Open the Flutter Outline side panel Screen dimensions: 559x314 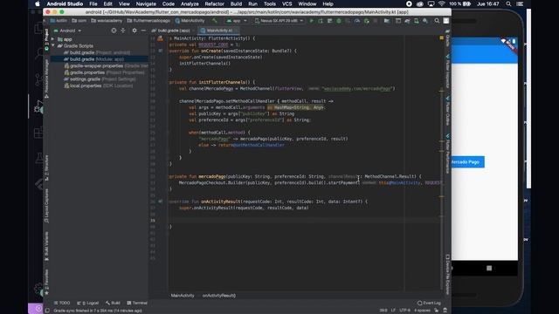point(448,111)
